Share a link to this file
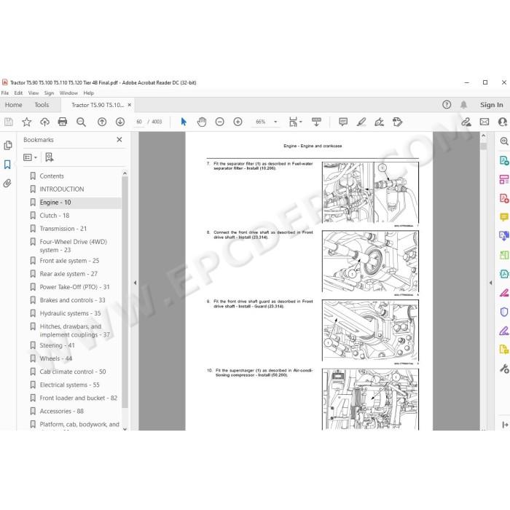 click(x=466, y=122)
